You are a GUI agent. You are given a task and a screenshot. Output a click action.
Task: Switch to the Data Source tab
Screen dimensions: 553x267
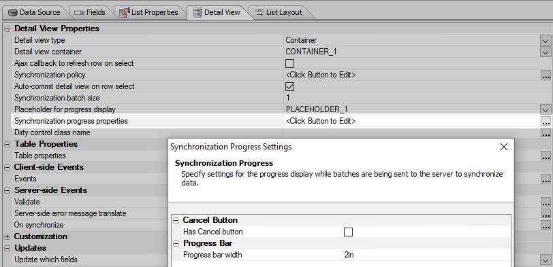[x=35, y=12]
